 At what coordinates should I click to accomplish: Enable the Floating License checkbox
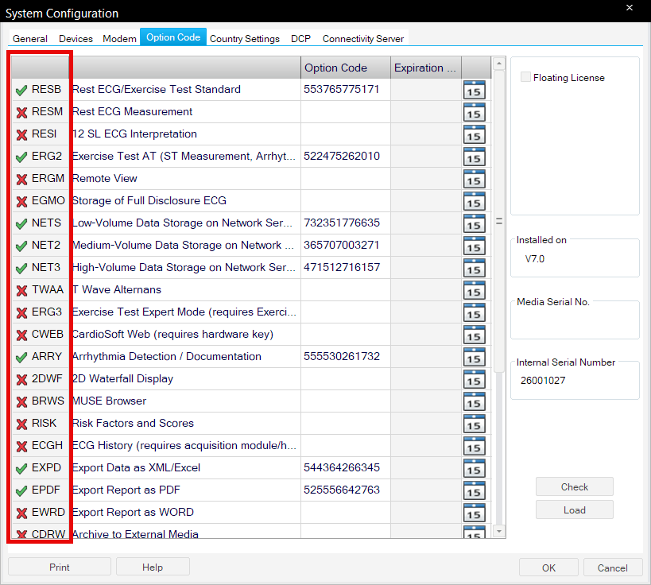[525, 78]
